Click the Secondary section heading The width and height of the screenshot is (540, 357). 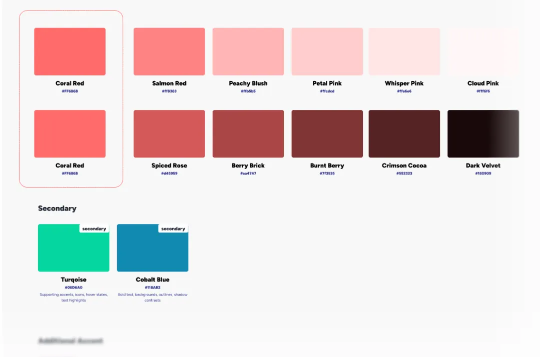pos(57,208)
